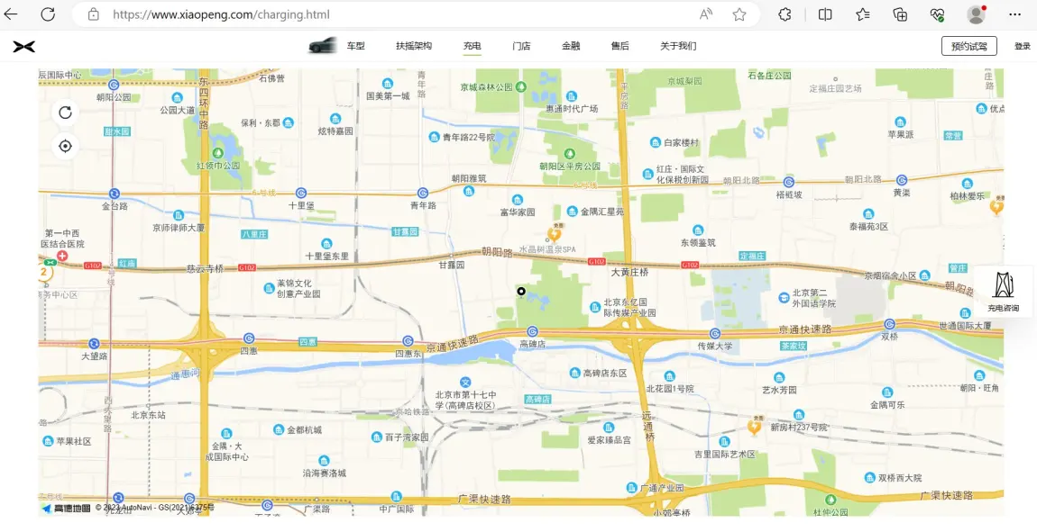Screen dimensions: 1037x532
Task: Click the 朝阳路 road label
Action: pos(497,251)
